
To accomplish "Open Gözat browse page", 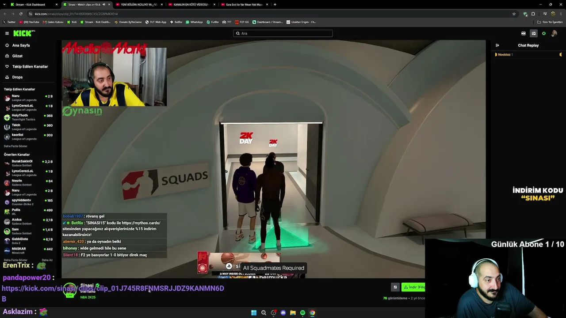I will click(x=14, y=56).
